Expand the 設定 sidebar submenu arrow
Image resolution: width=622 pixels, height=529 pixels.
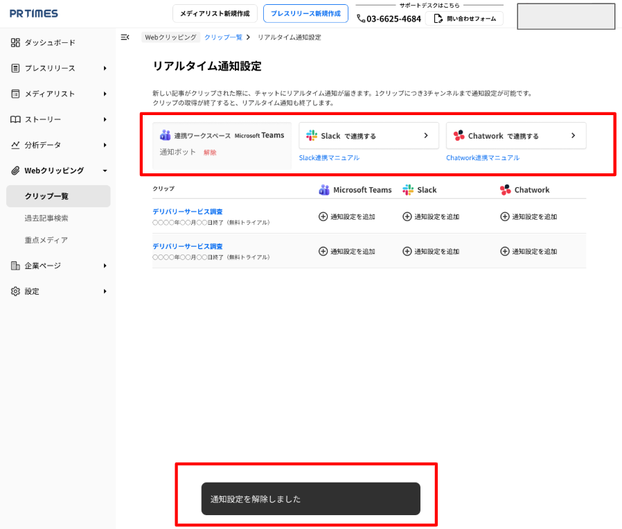[105, 291]
